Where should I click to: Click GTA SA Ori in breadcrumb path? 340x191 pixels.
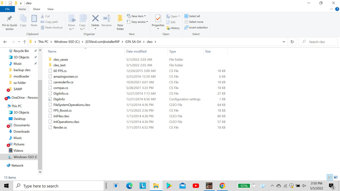[x=133, y=42]
